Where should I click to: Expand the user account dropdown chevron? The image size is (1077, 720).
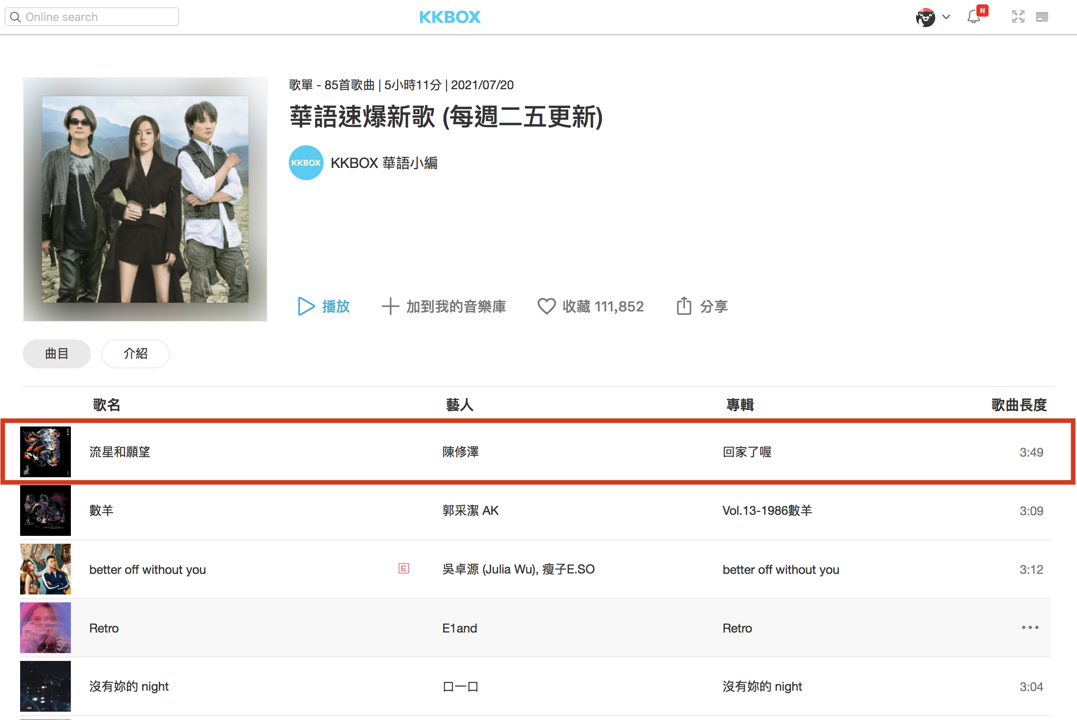point(946,17)
